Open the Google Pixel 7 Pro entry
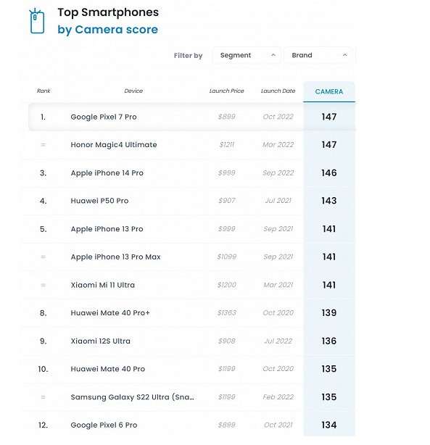Screen dimensions: 430x445 click(104, 117)
